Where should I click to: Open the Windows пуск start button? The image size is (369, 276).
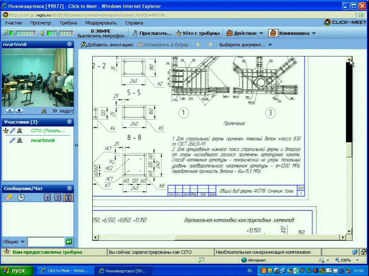point(17,271)
